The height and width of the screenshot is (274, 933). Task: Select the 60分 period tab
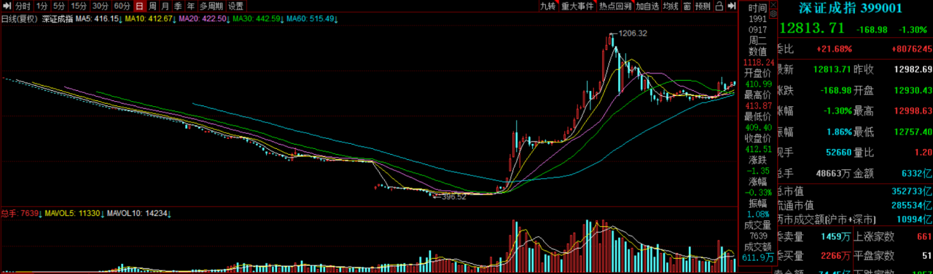[122, 6]
